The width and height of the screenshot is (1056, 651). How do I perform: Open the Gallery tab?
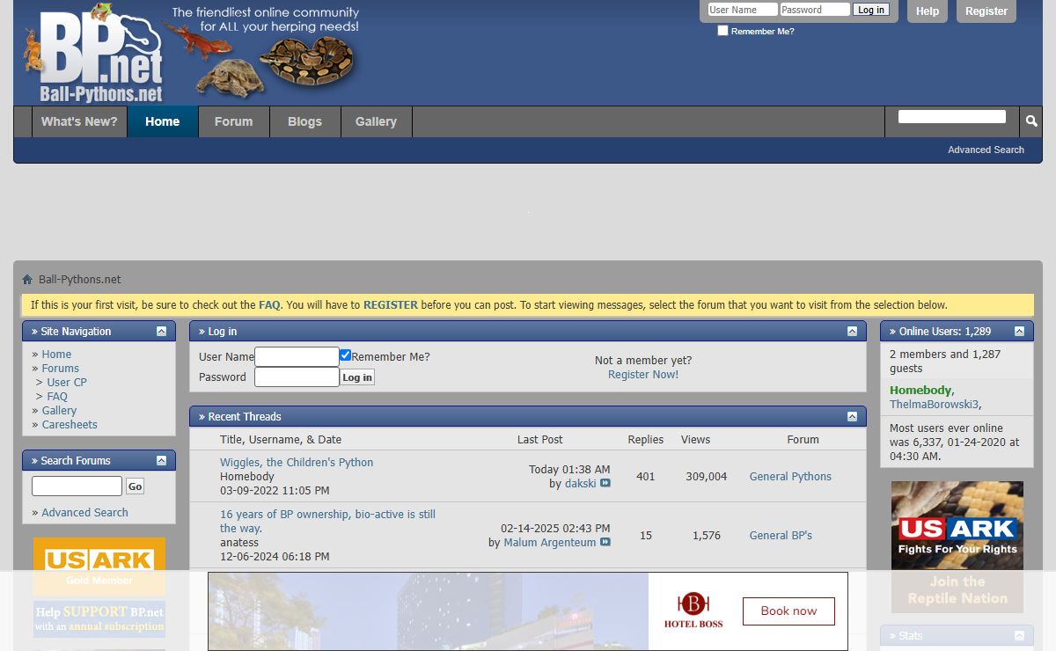point(376,121)
